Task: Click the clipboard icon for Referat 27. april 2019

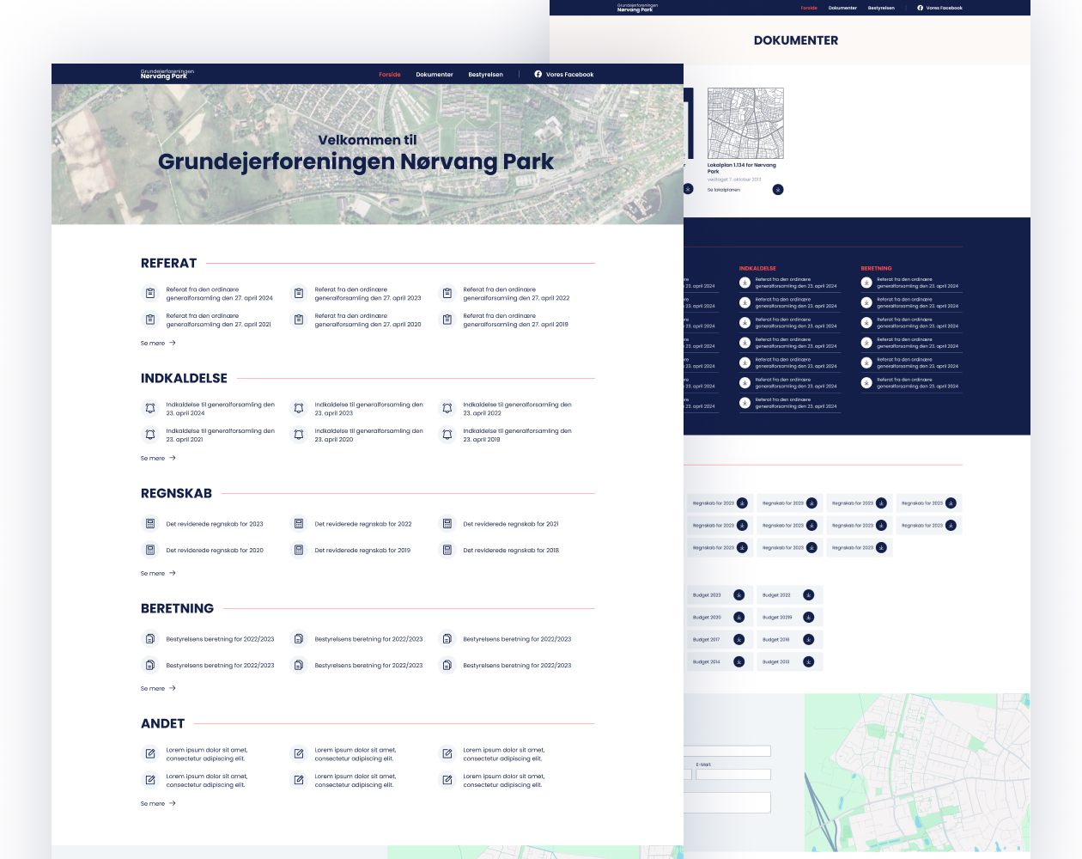Action: pos(447,320)
